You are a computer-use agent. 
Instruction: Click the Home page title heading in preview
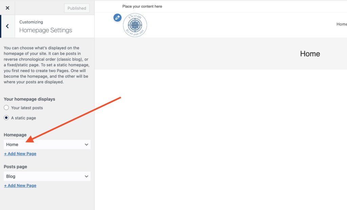pyautogui.click(x=310, y=54)
